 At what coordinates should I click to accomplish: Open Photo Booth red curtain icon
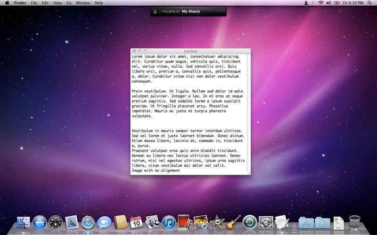coord(185,222)
